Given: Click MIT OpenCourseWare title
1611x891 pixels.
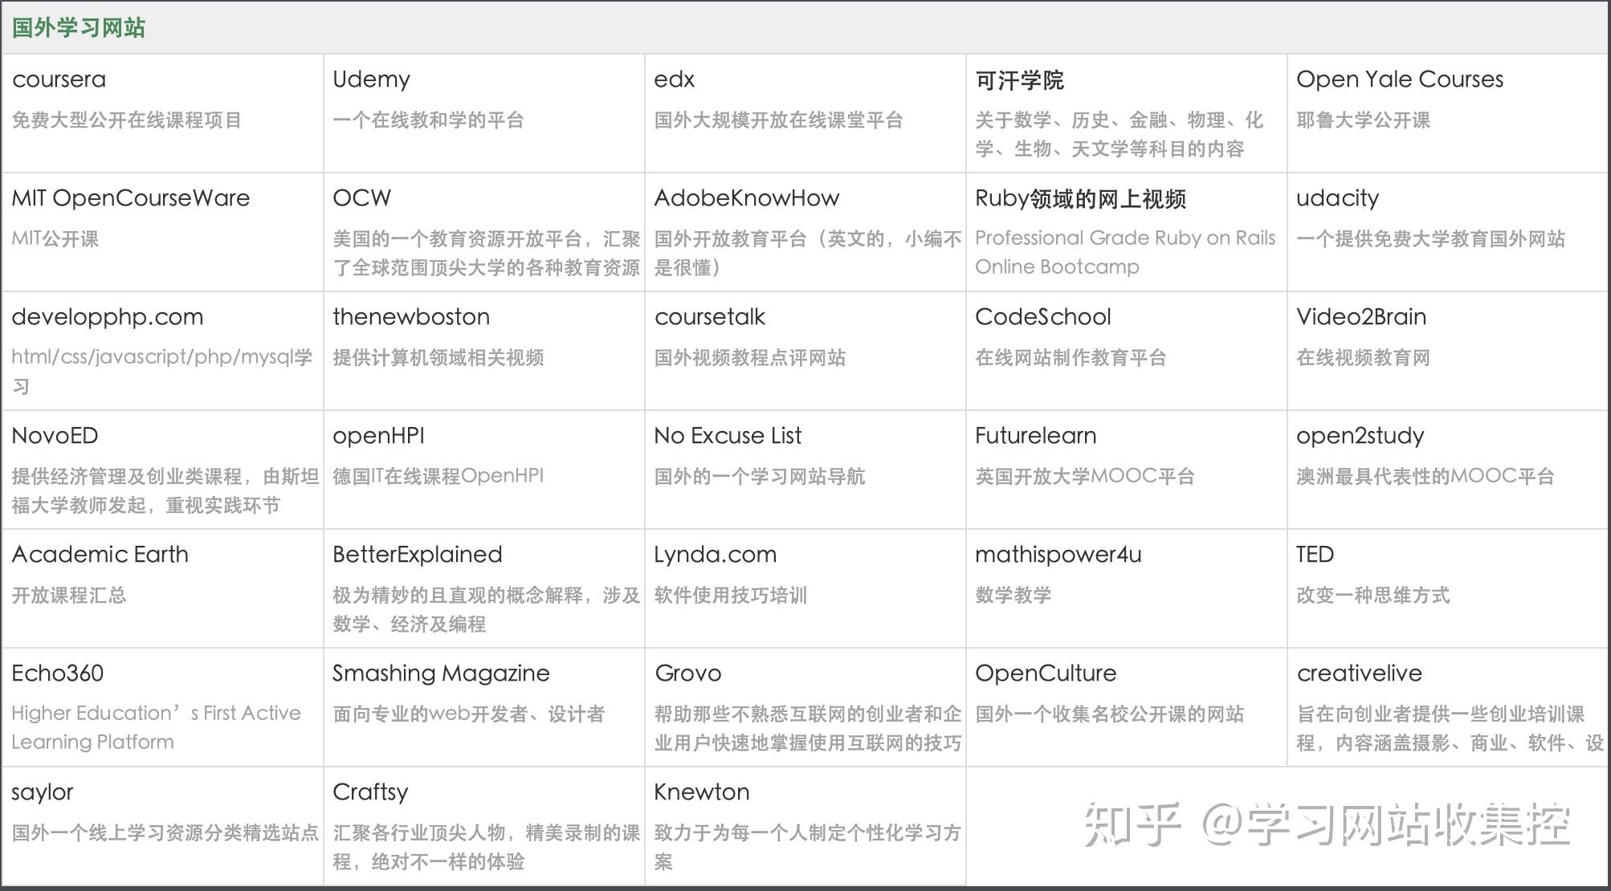Looking at the screenshot, I should [x=130, y=198].
